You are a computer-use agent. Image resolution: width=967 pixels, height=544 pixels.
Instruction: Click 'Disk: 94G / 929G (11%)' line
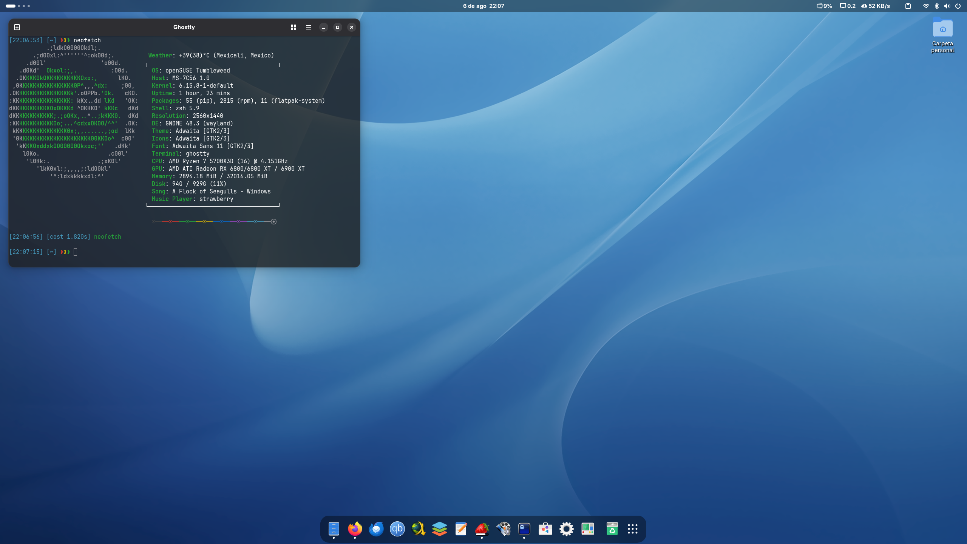[x=189, y=184]
